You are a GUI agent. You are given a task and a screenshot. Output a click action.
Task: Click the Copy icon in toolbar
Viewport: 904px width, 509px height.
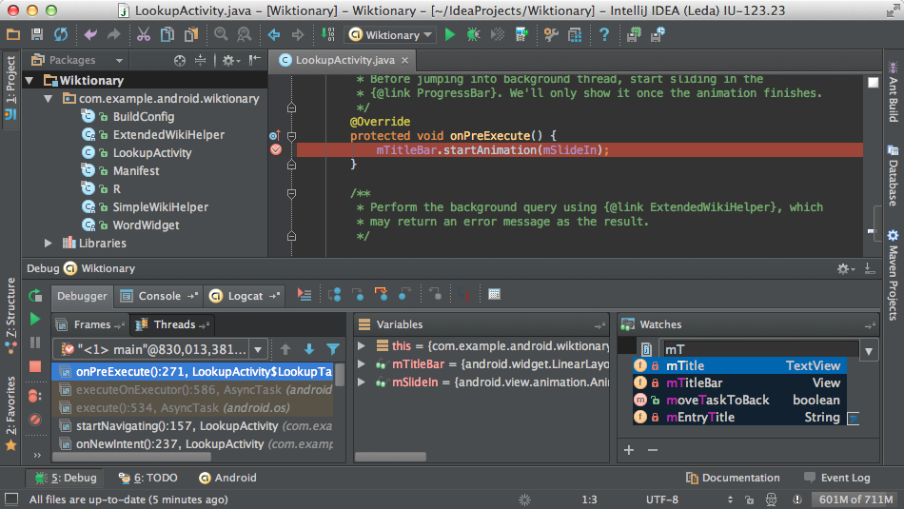coord(167,34)
